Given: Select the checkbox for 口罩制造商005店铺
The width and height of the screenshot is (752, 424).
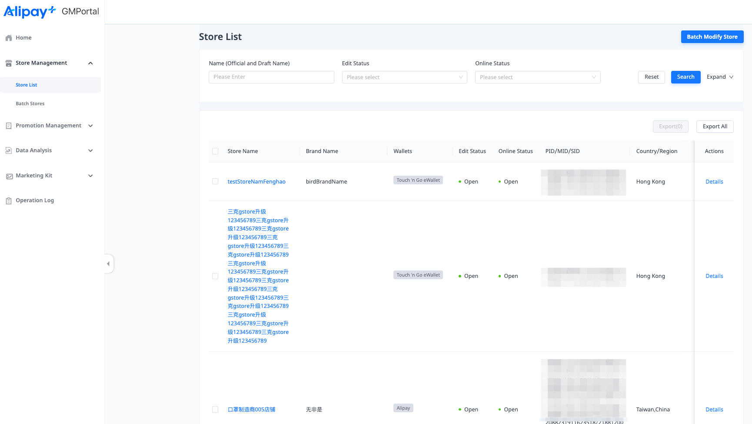Looking at the screenshot, I should click(215, 409).
